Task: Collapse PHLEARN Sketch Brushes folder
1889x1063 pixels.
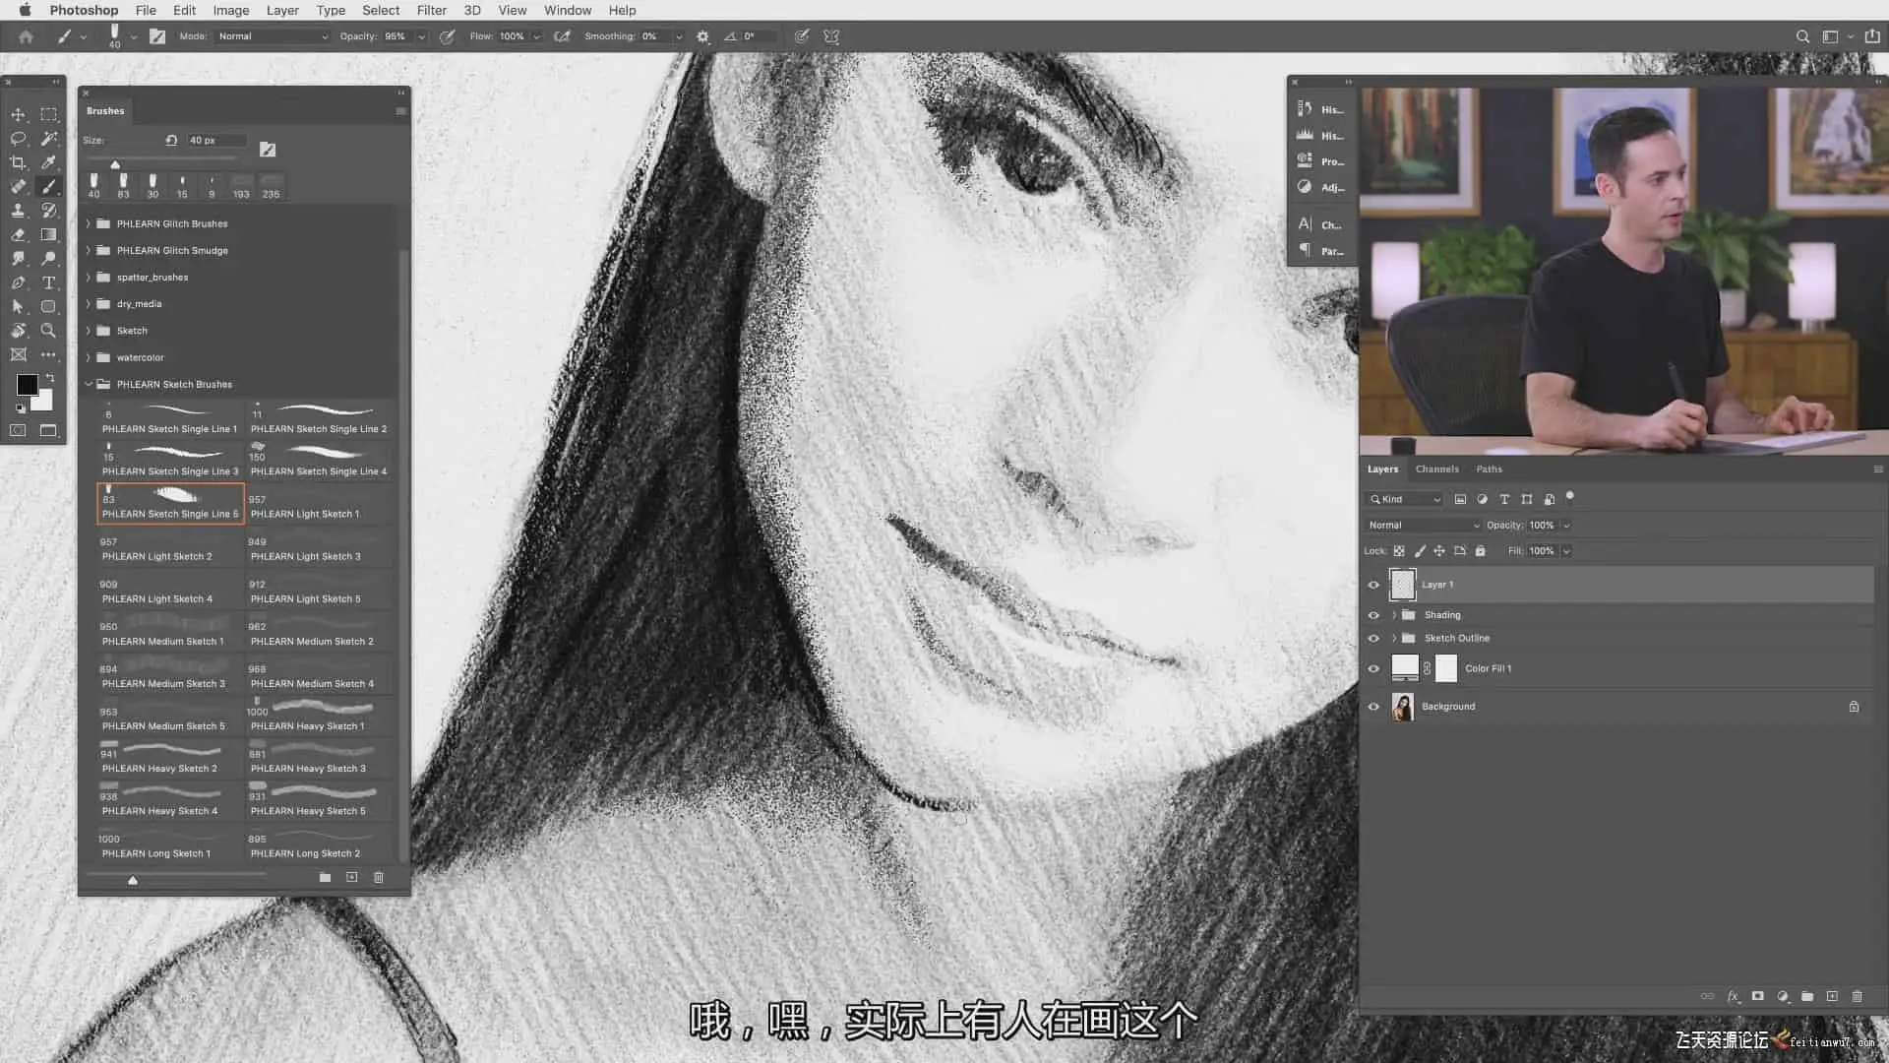Action: pyautogui.click(x=89, y=385)
